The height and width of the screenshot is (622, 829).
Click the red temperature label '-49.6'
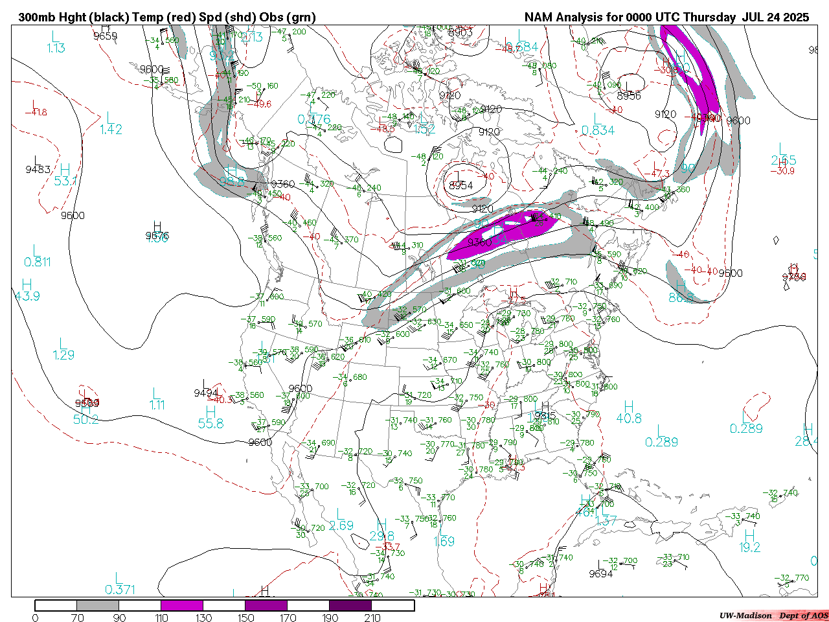(260, 104)
